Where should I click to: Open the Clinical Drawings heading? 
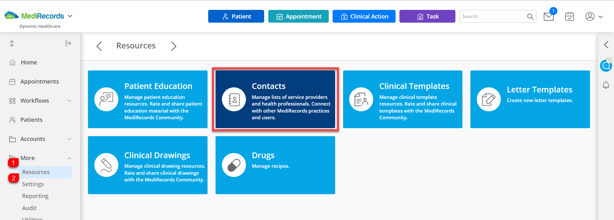[157, 155]
